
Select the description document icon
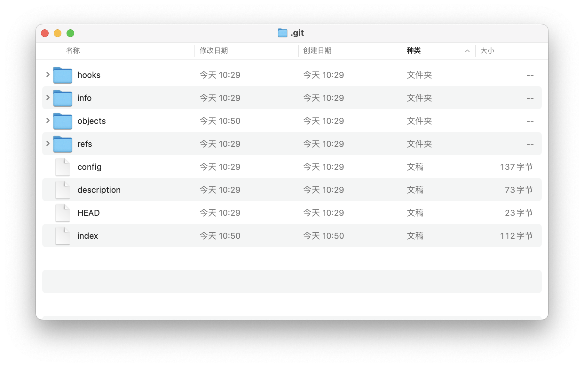point(63,190)
